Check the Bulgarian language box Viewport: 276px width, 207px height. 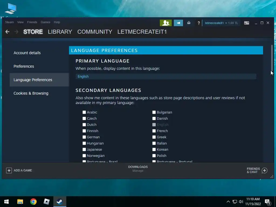click(x=154, y=112)
